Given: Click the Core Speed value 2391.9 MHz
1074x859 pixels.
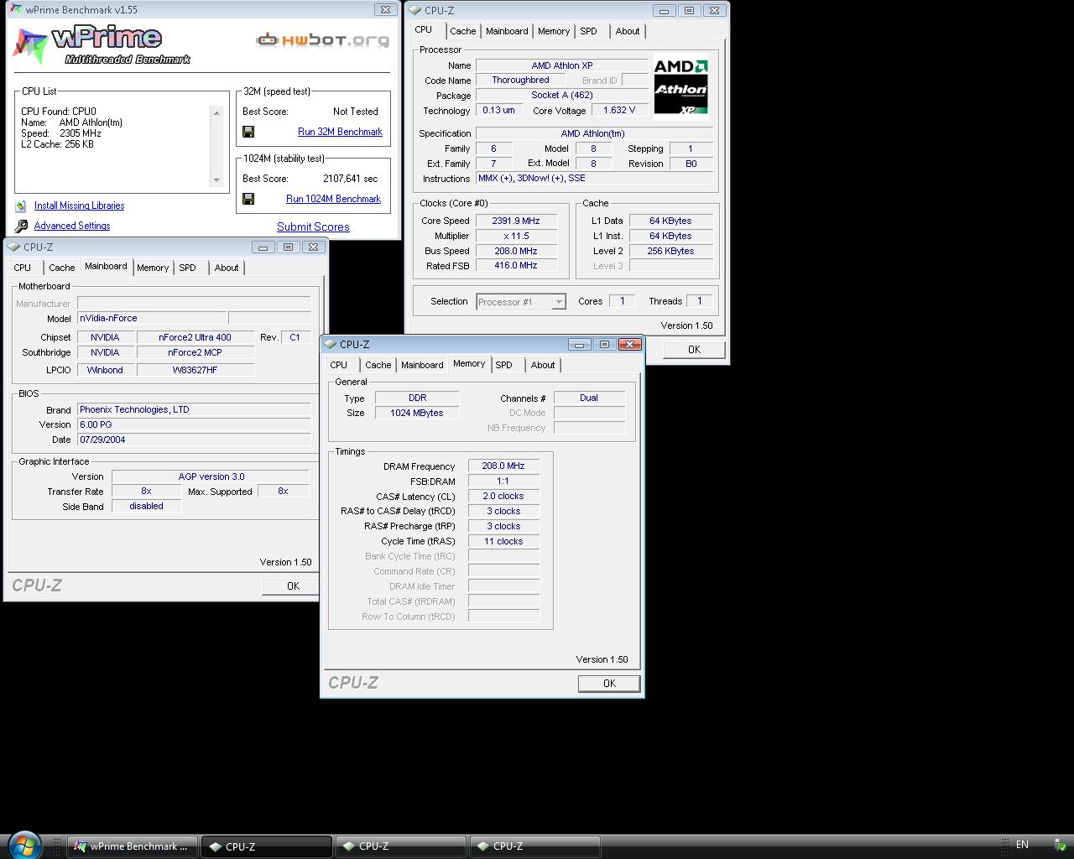Looking at the screenshot, I should click(515, 221).
